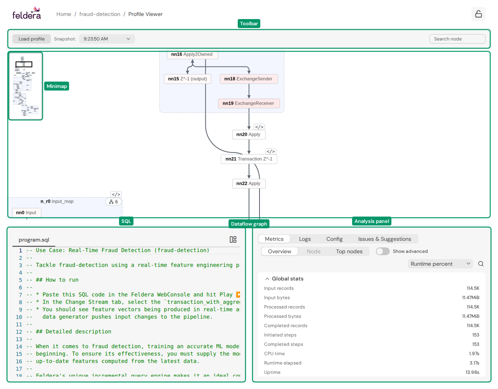Select the Overview sub-tab
498x389 pixels.
click(x=280, y=251)
